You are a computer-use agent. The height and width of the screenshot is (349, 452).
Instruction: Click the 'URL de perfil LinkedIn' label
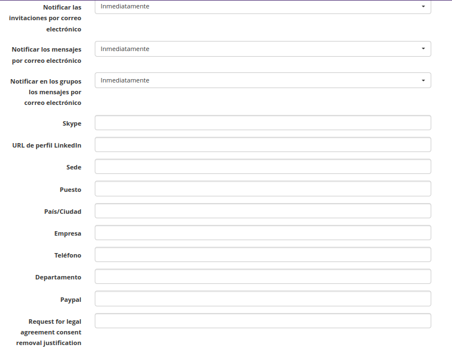[x=47, y=145]
